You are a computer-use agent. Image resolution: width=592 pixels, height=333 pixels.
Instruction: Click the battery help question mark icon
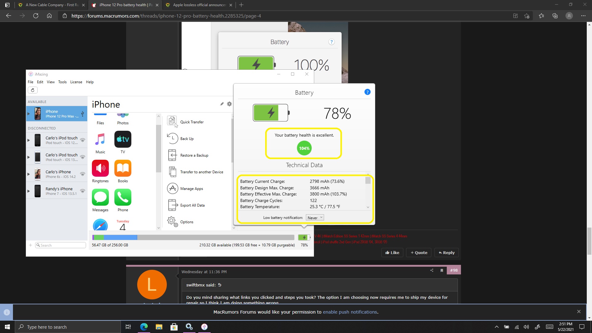[367, 92]
